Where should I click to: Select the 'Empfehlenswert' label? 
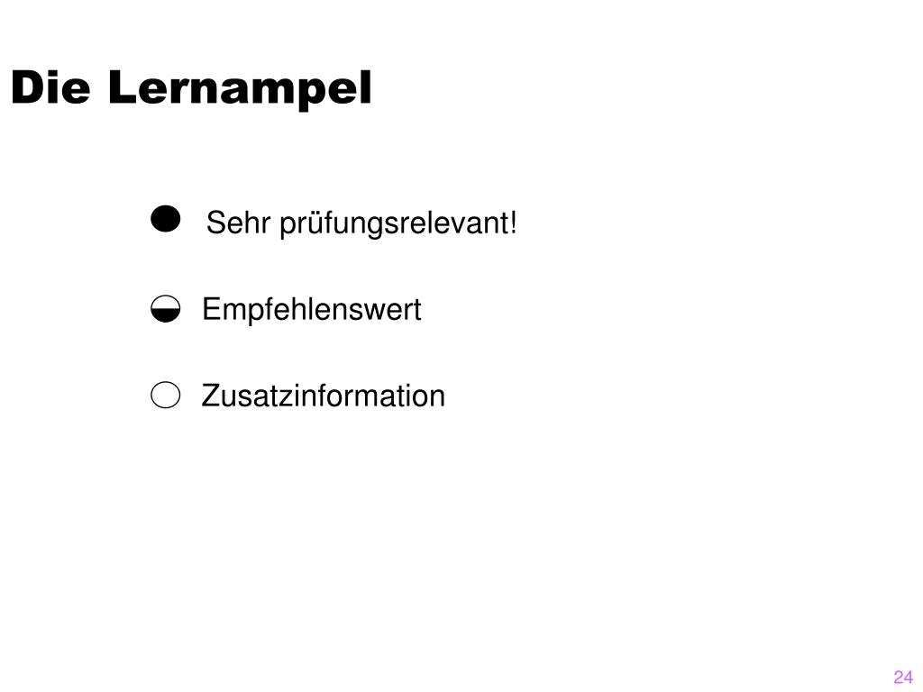click(311, 310)
